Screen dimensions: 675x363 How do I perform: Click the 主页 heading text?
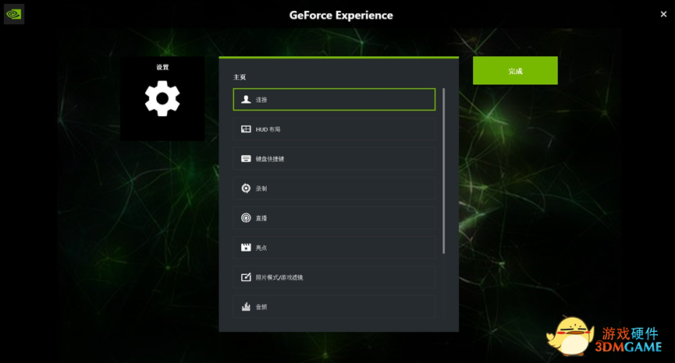click(240, 77)
